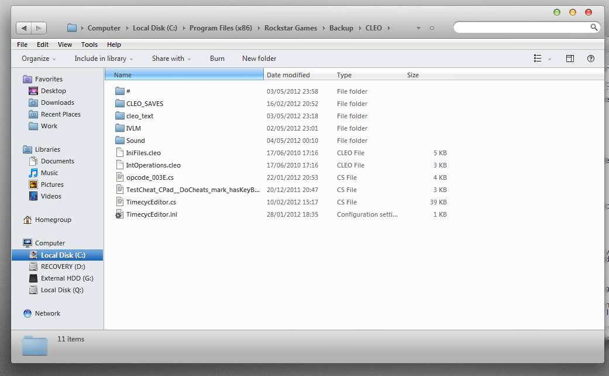609x376 pixels.
Task: Select the TimecycEditor.ini file icon
Action: pyautogui.click(x=120, y=214)
